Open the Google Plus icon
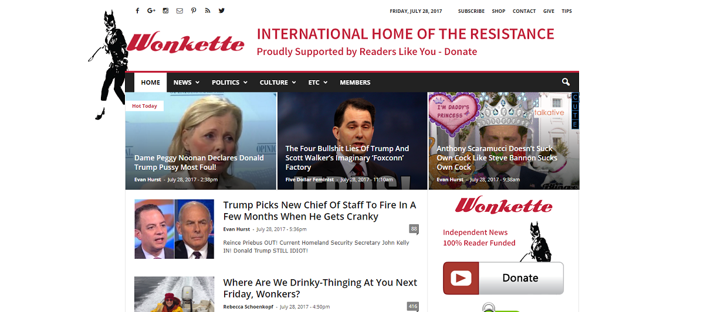The image size is (704, 312). [x=151, y=11]
